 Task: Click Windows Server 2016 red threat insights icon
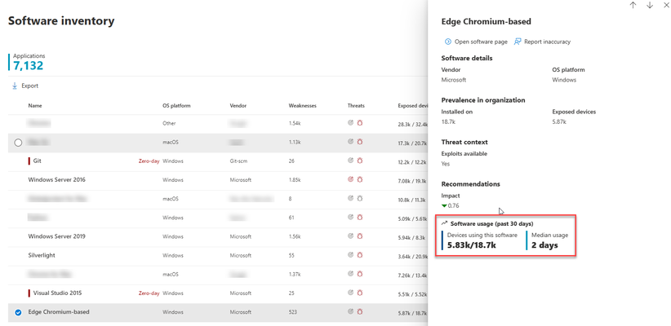[x=350, y=179]
